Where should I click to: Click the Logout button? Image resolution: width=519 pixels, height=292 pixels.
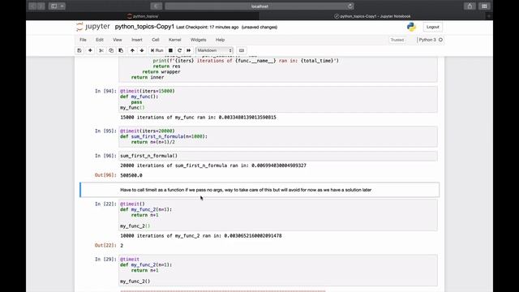click(x=432, y=27)
